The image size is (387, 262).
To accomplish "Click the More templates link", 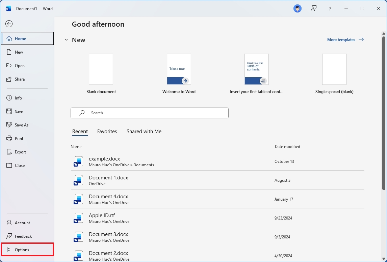I will (x=341, y=39).
